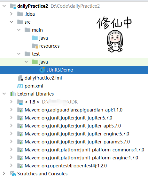Select the dailyPractice2 project name
Screen dimensions: 148x176
coord(33,6)
